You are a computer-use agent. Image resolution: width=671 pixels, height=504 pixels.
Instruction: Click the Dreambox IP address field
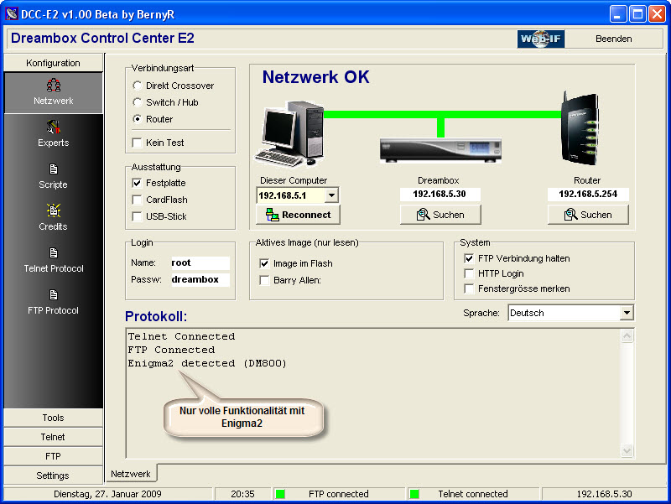click(x=440, y=195)
